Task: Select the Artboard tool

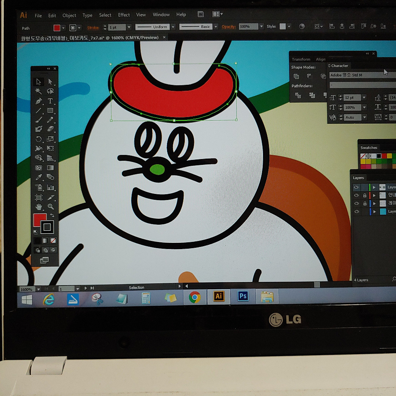Action: (38, 197)
